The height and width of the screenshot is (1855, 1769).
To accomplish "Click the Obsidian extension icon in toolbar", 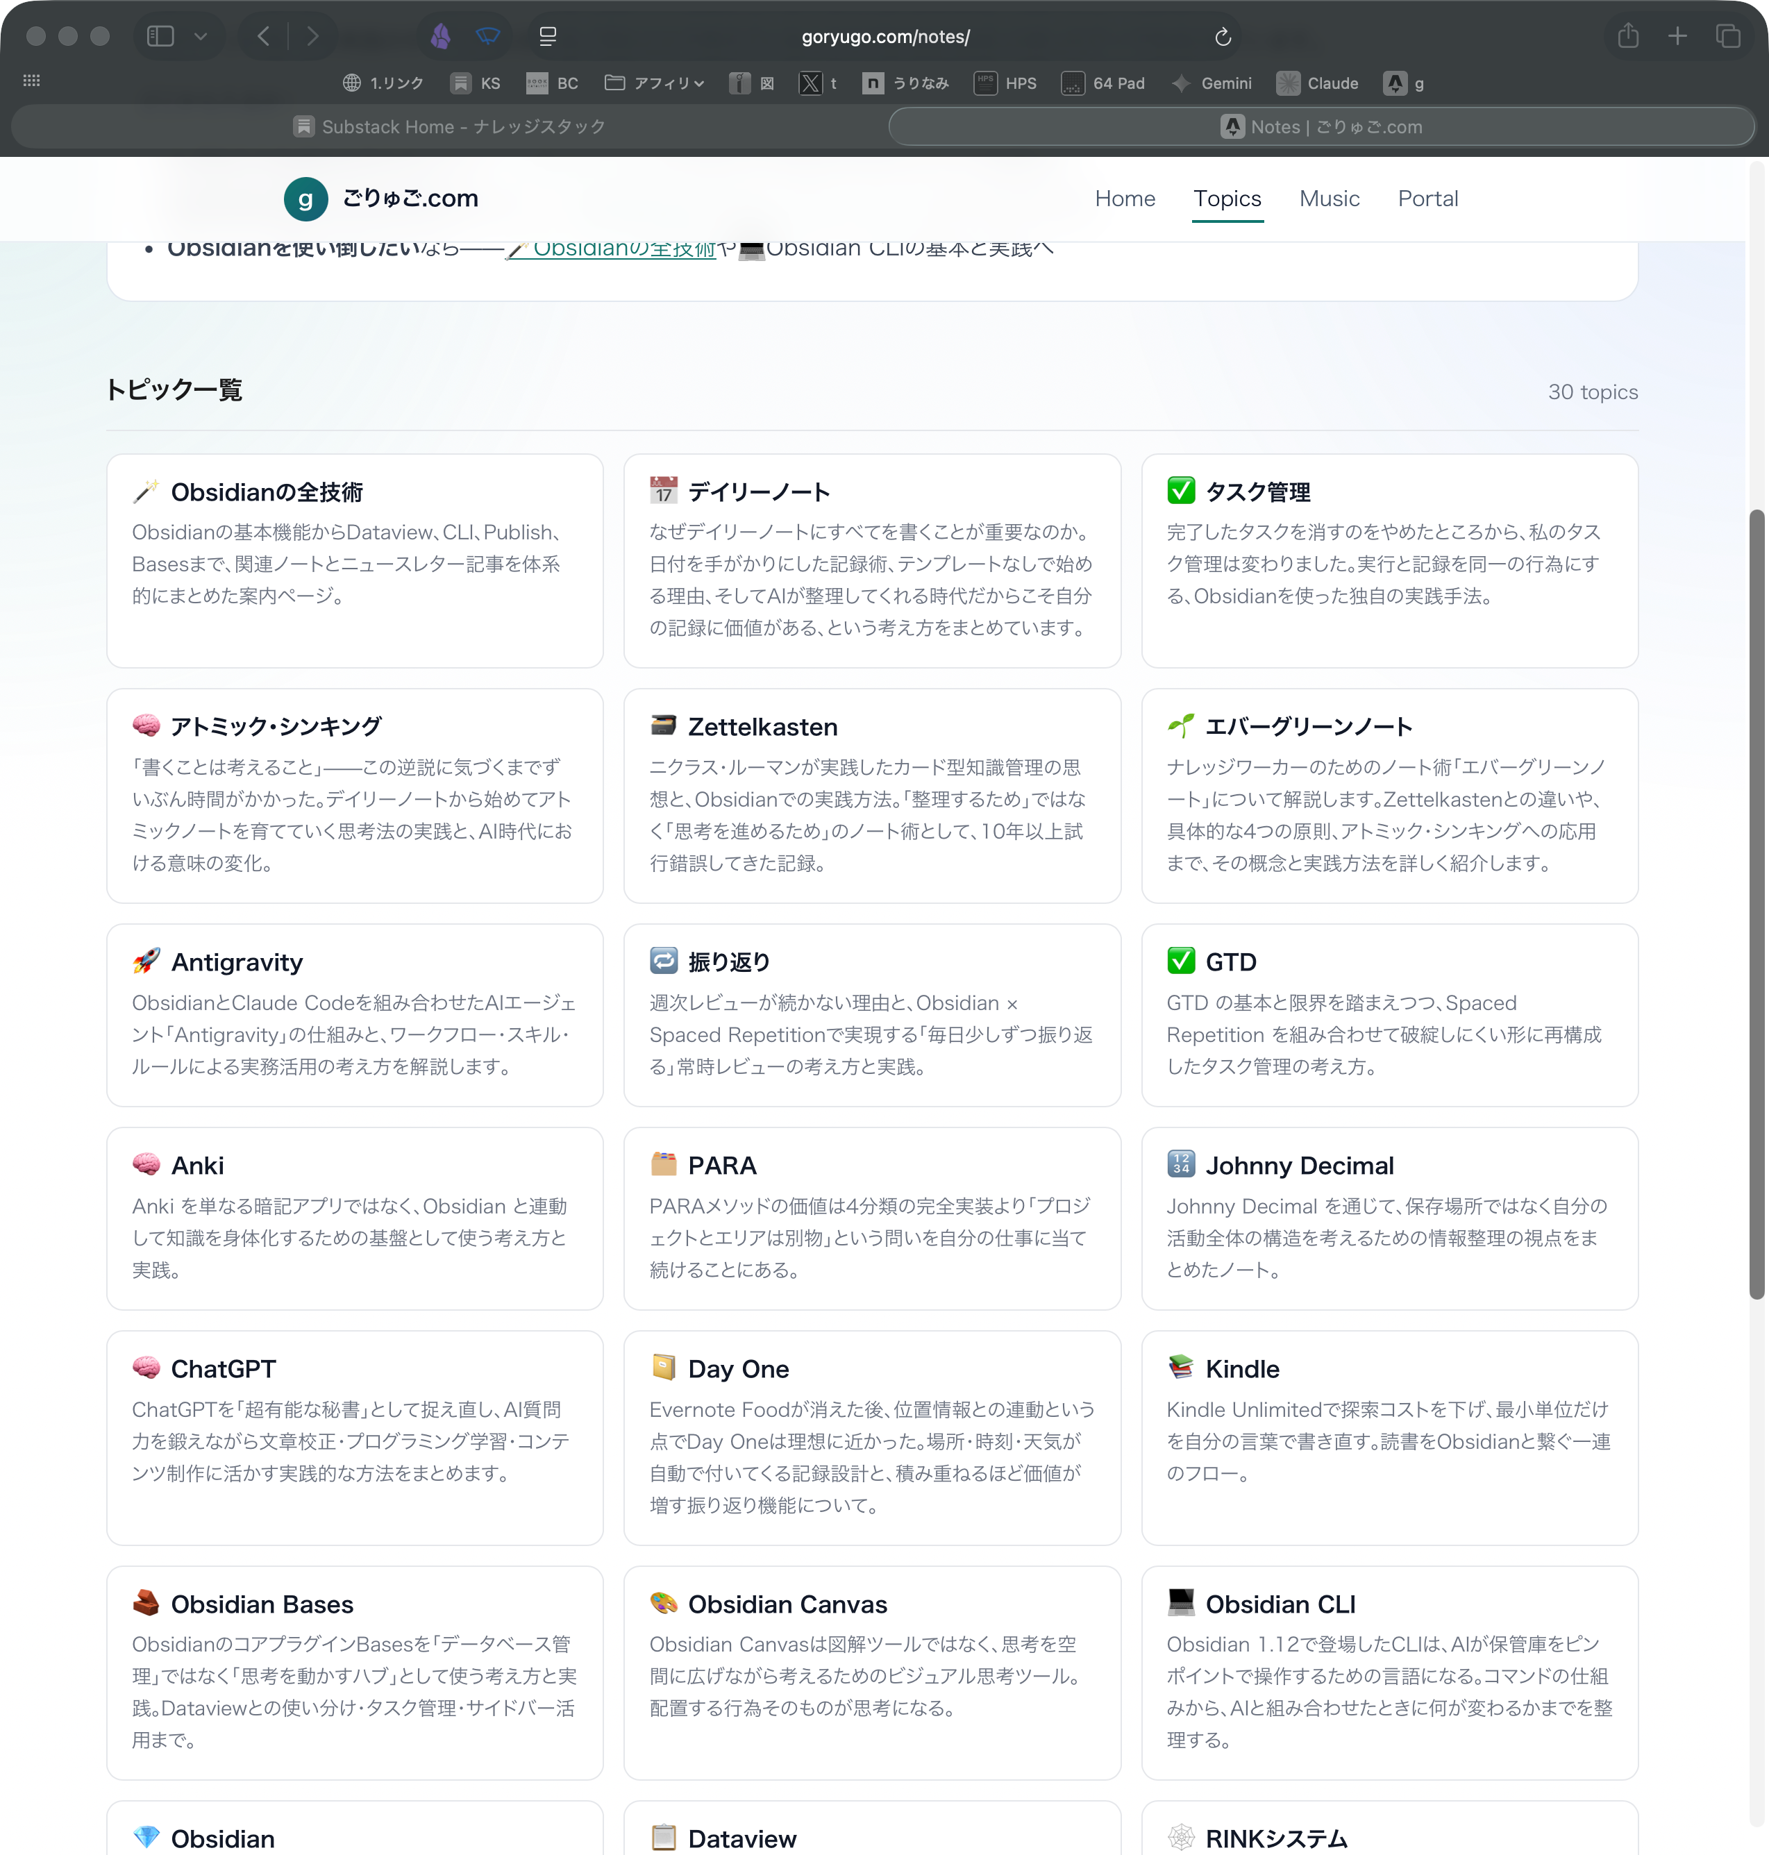I will 440,36.
